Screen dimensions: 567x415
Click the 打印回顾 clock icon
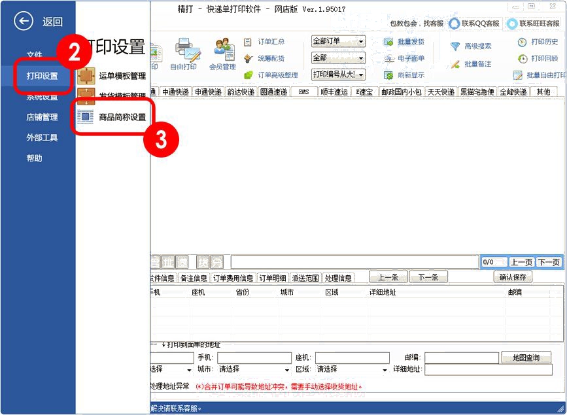[x=522, y=59]
